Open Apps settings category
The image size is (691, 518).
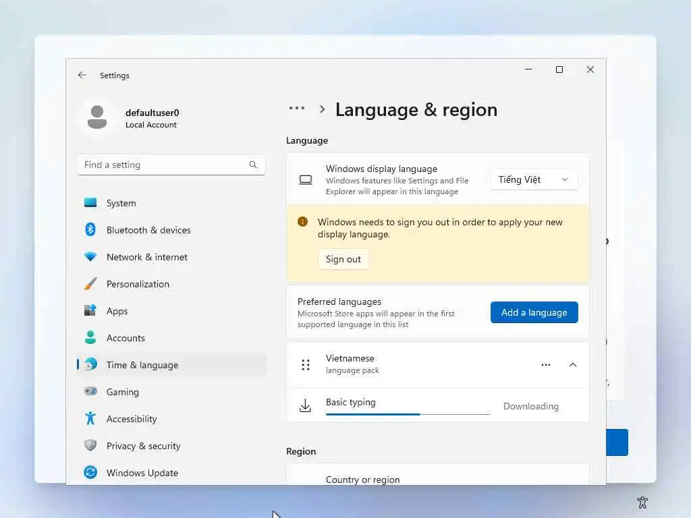(x=172, y=311)
